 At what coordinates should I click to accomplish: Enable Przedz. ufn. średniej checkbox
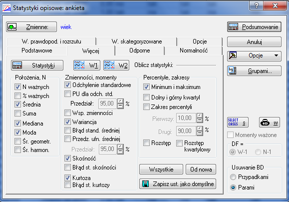point(68,139)
